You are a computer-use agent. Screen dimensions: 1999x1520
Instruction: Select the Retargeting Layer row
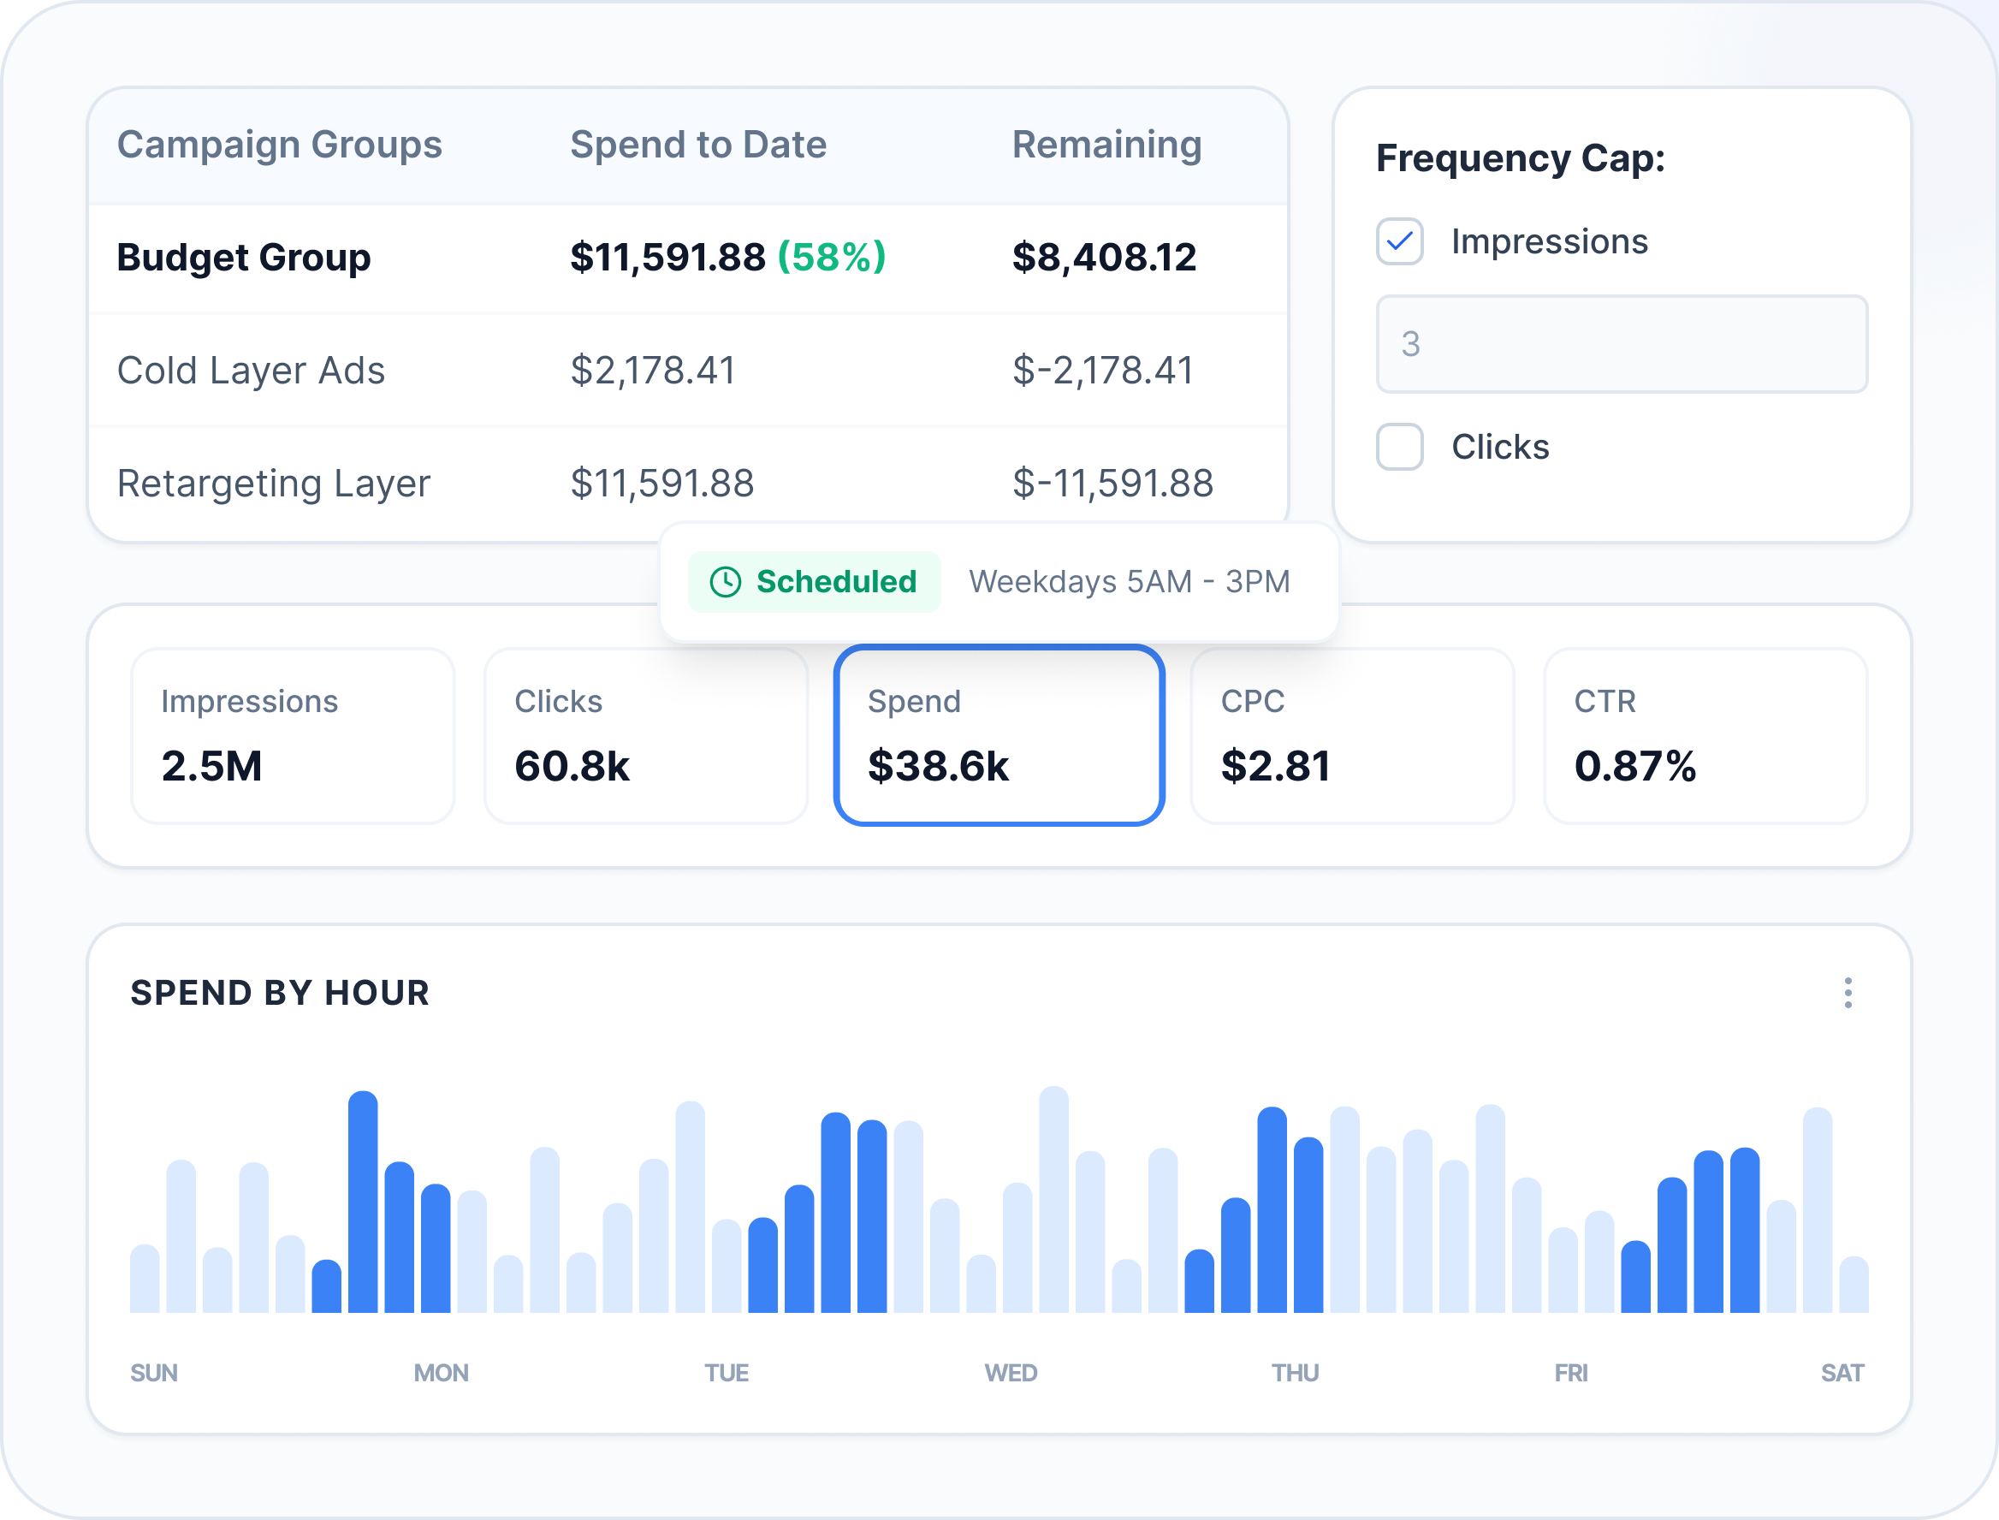[x=273, y=484]
